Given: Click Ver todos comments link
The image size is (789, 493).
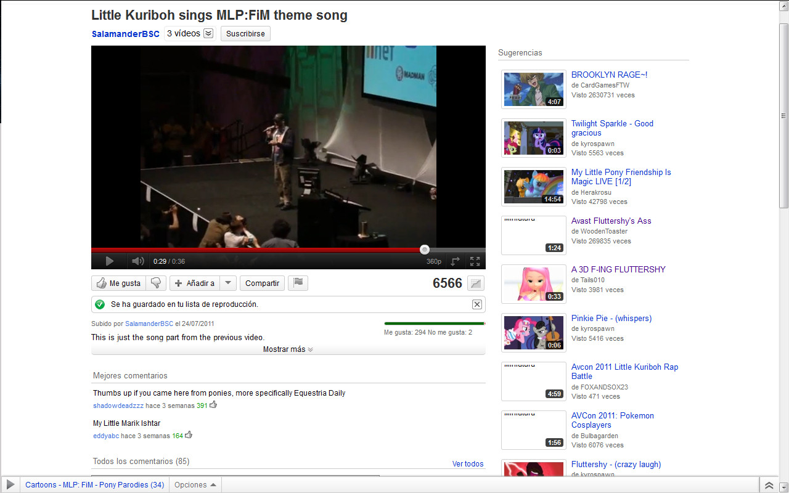Looking at the screenshot, I should point(468,464).
